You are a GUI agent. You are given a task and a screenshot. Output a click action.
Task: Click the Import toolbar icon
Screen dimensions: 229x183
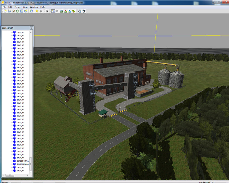31,11
